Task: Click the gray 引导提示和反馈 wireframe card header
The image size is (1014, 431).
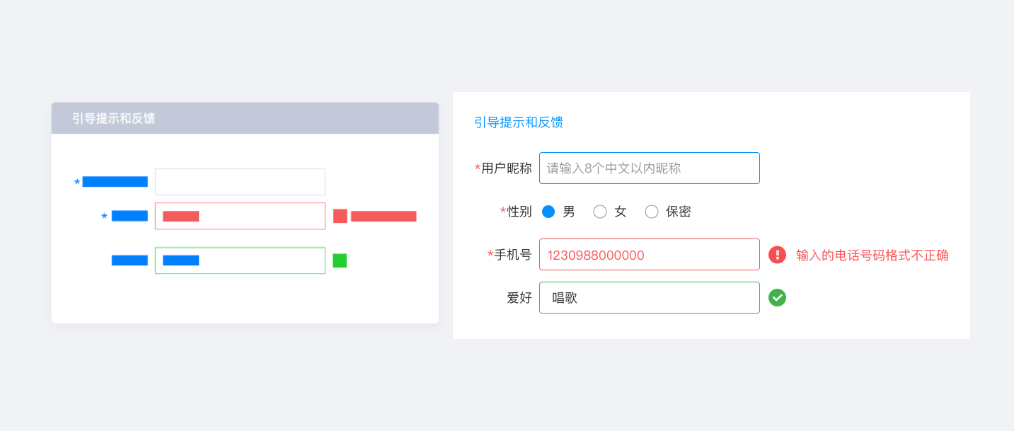Action: 245,118
